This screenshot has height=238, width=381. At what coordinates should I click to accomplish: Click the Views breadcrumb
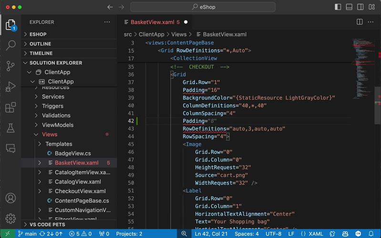179,34
